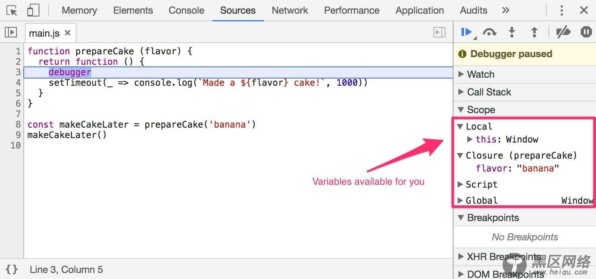This screenshot has height=279, width=596.
Task: Click line number 8 in the gutter
Action: point(18,124)
